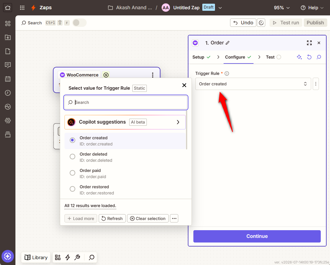Click the search icon in step panel
This screenshot has width=330, height=265.
[x=319, y=57]
